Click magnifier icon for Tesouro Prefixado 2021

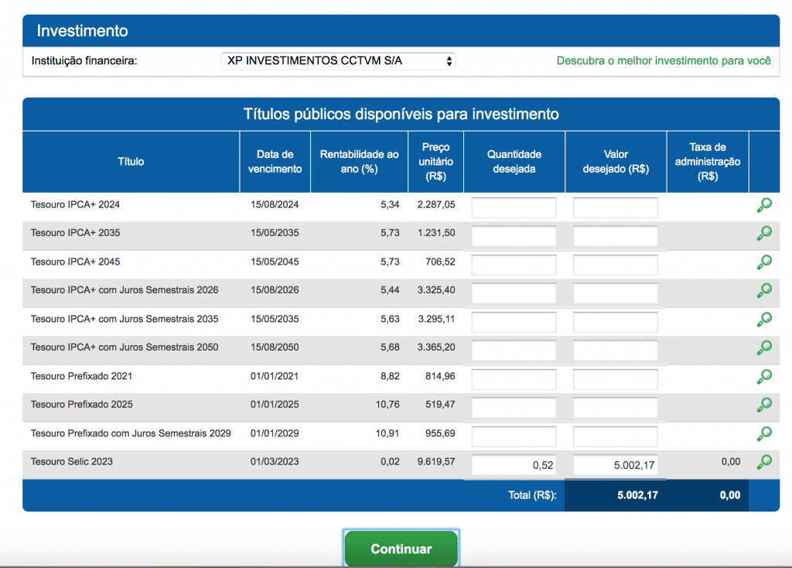pyautogui.click(x=764, y=377)
